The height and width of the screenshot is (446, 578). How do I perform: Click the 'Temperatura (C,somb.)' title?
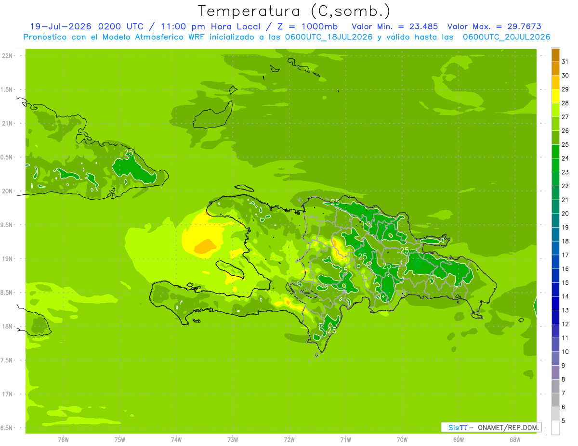[294, 11]
